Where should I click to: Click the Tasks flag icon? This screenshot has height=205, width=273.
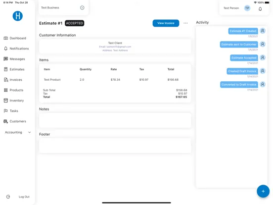[6, 111]
